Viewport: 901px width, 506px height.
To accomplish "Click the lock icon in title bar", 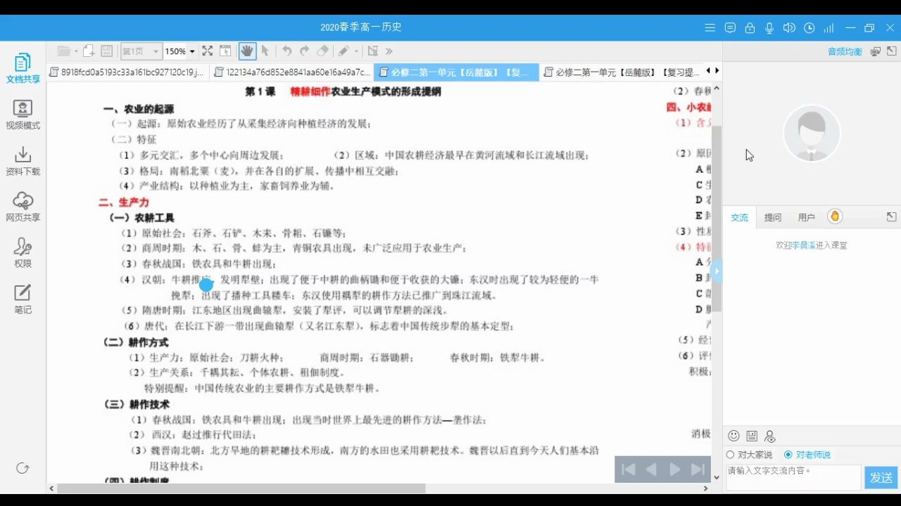I will tap(750, 28).
